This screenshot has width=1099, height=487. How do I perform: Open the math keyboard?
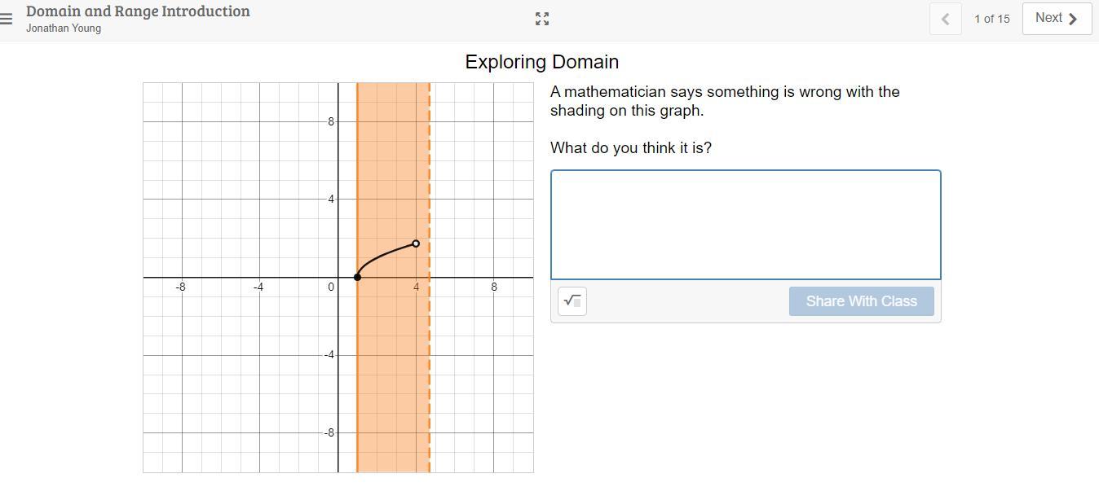point(572,301)
